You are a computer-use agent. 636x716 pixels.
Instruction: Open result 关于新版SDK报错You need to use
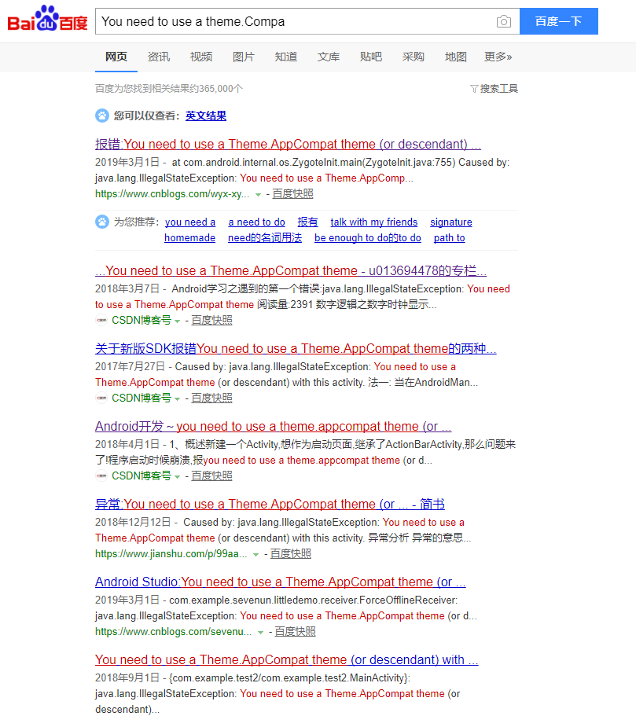tap(296, 349)
